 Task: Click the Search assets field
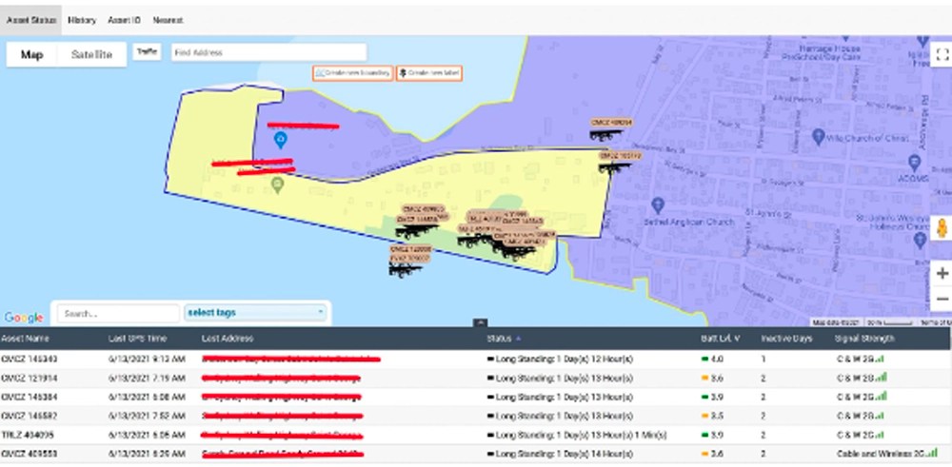click(x=118, y=314)
